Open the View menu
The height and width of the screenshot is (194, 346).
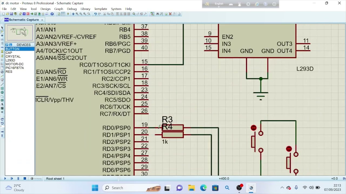click(23, 9)
